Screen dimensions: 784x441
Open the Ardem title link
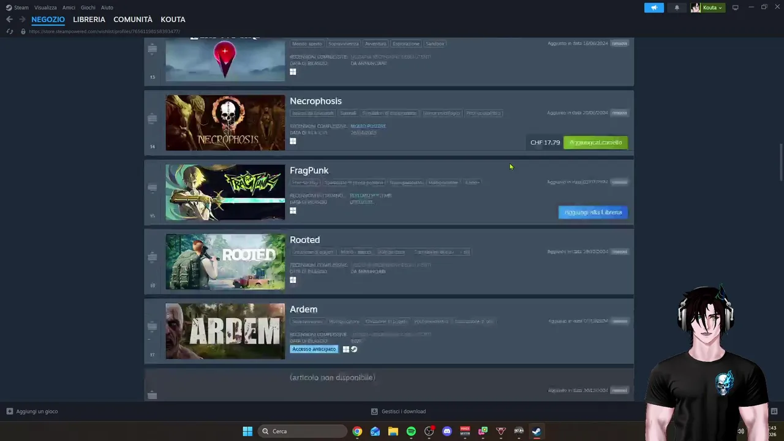[303, 309]
